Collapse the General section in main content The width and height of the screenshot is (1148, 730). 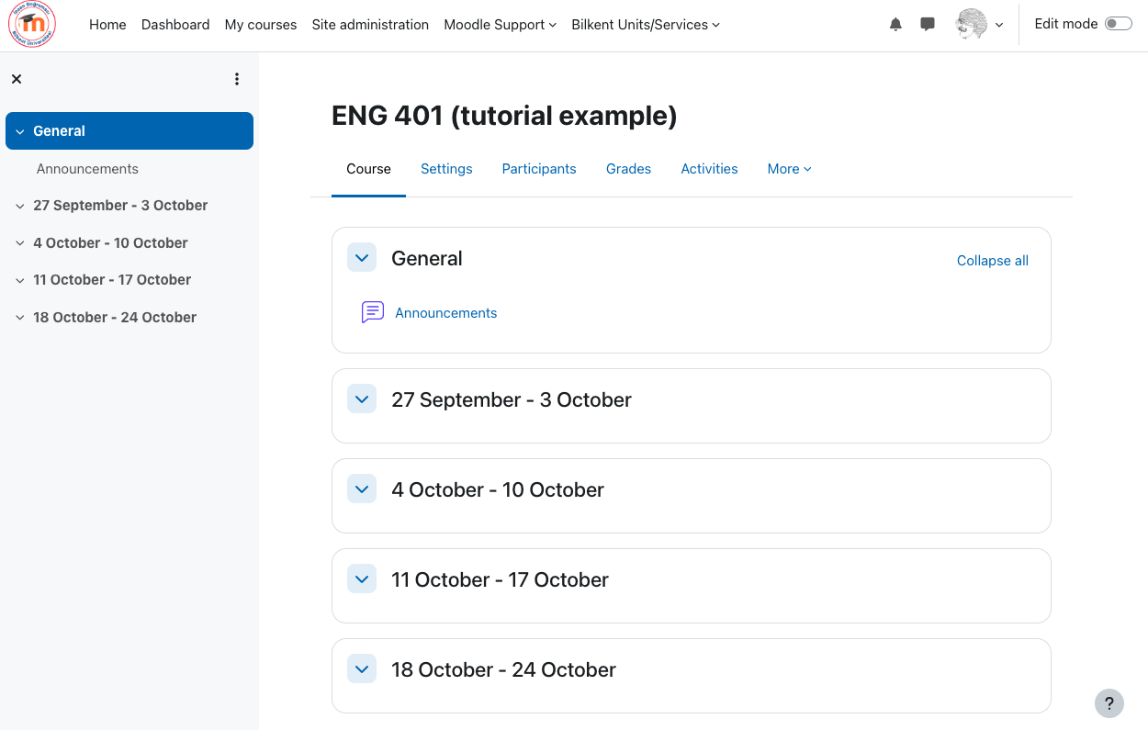pyautogui.click(x=362, y=258)
